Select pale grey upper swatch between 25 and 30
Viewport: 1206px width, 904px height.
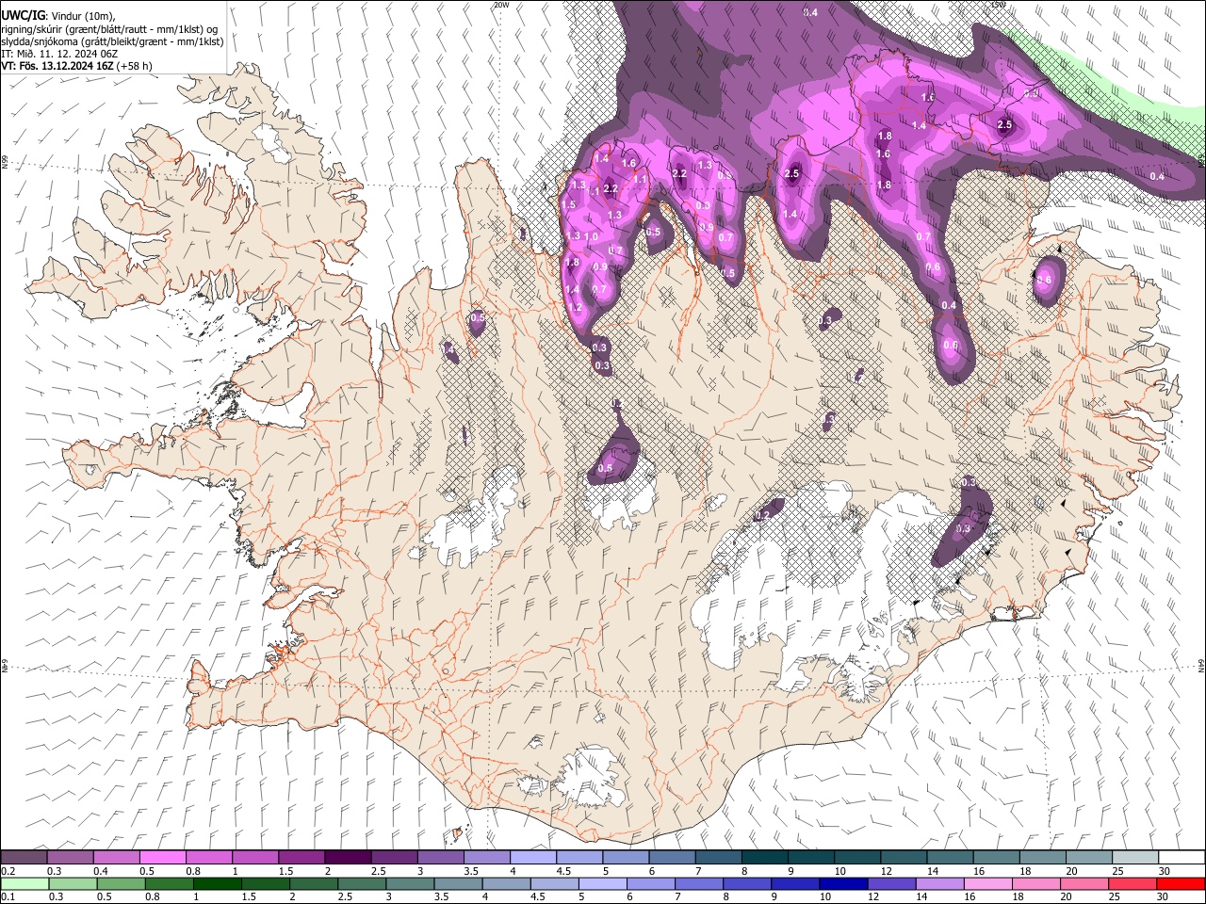click(x=1134, y=858)
